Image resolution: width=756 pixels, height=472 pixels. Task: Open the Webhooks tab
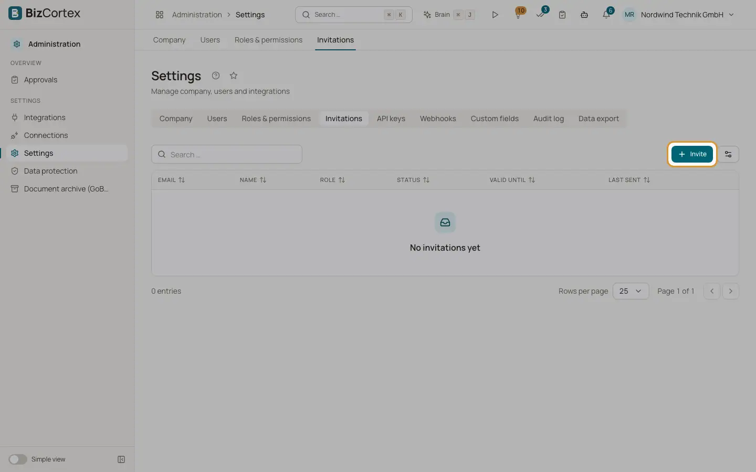coord(438,119)
